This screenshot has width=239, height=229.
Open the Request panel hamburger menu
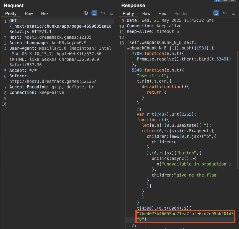coord(111,13)
